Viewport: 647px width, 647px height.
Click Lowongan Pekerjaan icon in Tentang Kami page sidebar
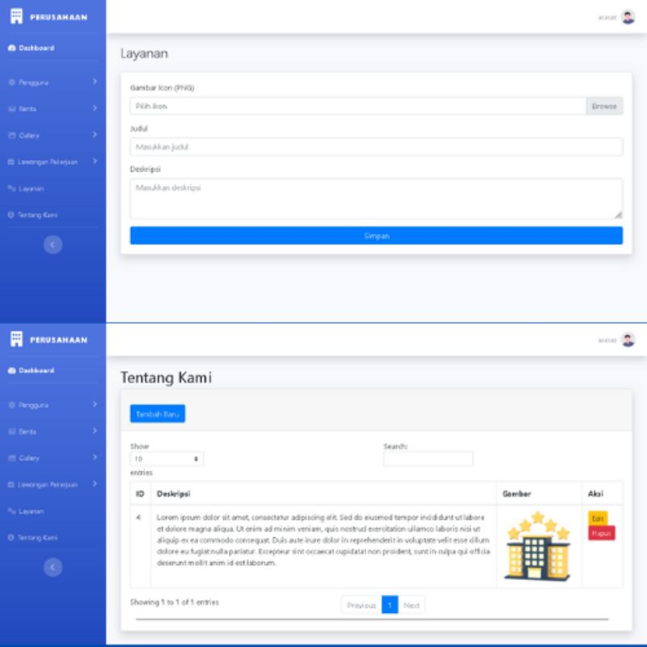11,484
